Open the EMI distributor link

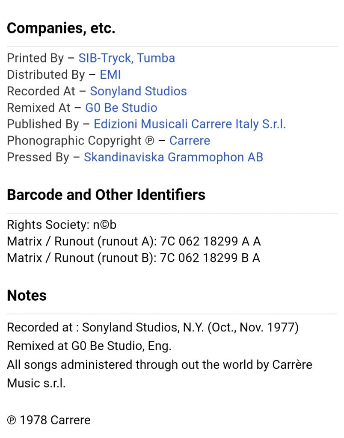(110, 74)
